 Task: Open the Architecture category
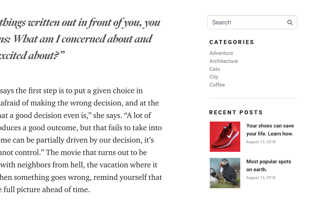(224, 61)
